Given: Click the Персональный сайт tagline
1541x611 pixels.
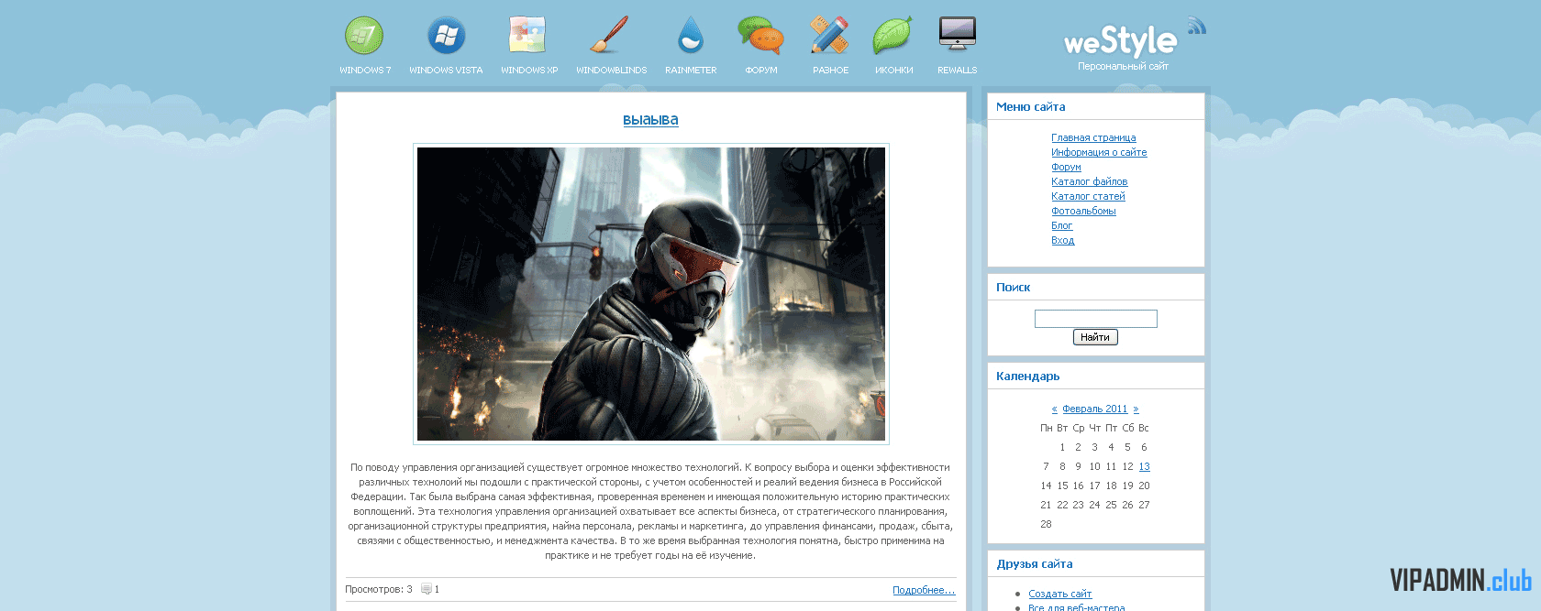Looking at the screenshot, I should tap(1123, 66).
